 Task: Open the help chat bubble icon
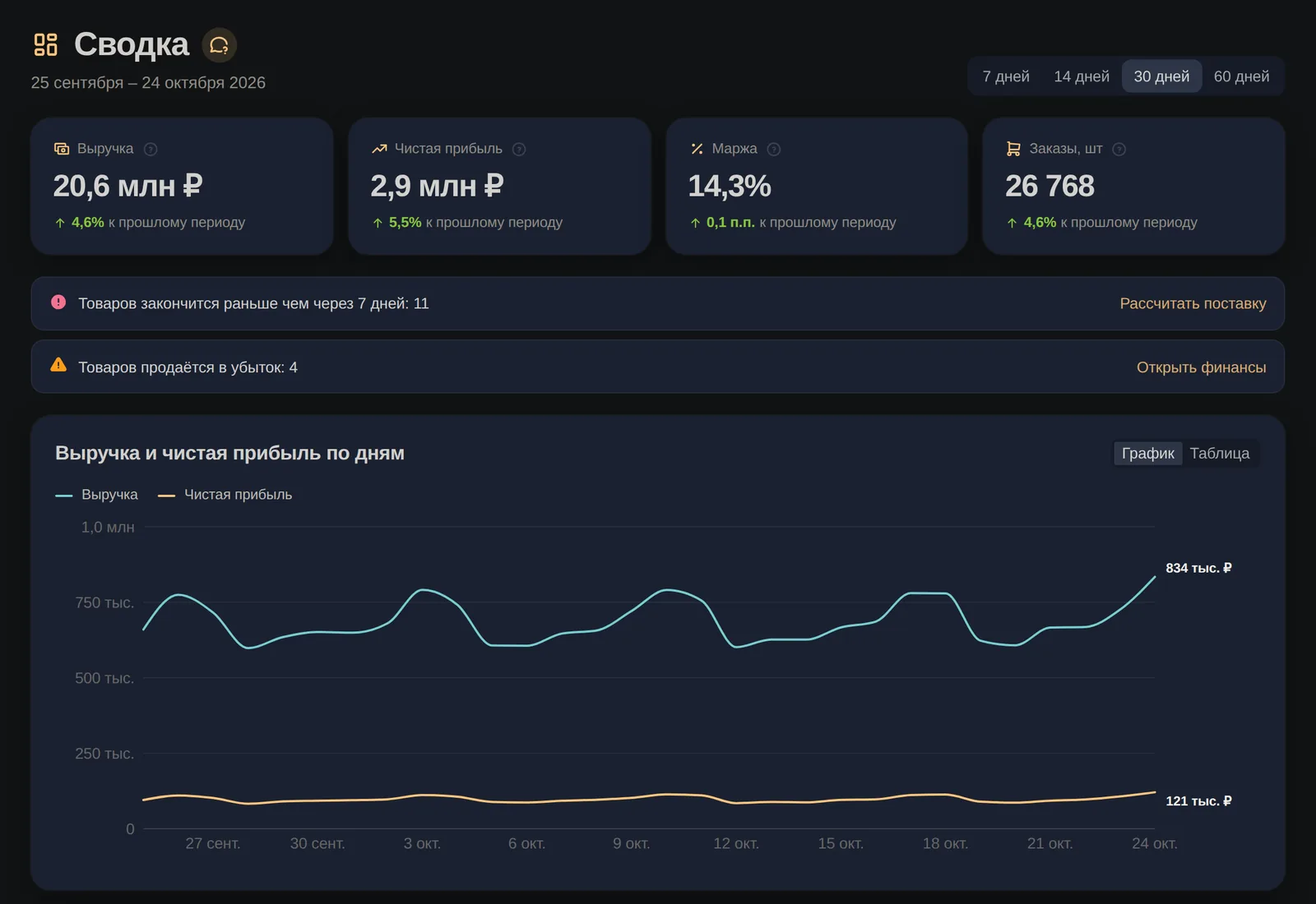[x=219, y=45]
